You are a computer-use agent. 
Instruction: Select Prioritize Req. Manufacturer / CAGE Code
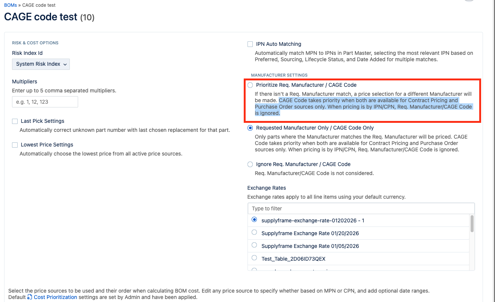[250, 85]
